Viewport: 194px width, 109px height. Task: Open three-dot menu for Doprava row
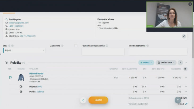[x=186, y=86]
